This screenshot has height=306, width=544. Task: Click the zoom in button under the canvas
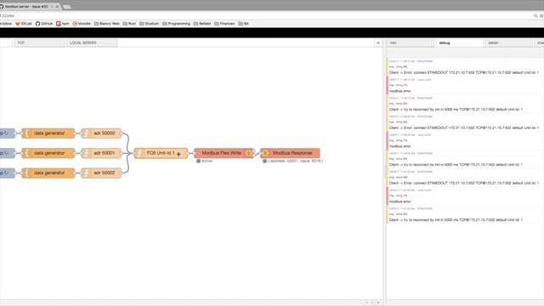(x=378, y=303)
